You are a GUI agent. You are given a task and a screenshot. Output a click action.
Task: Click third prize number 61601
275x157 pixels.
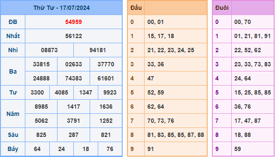pyautogui.click(x=106, y=78)
